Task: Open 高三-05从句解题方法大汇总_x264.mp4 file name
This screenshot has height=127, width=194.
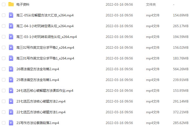Action: click(x=45, y=15)
